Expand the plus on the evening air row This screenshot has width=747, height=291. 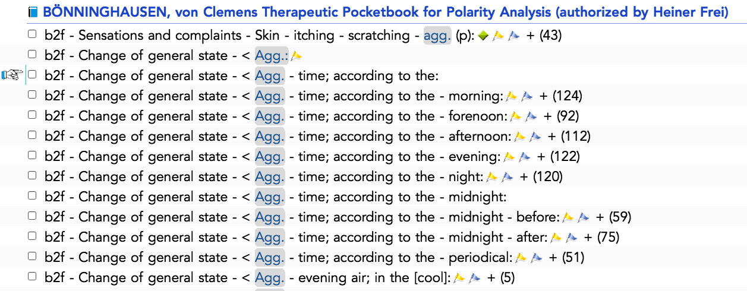click(491, 278)
